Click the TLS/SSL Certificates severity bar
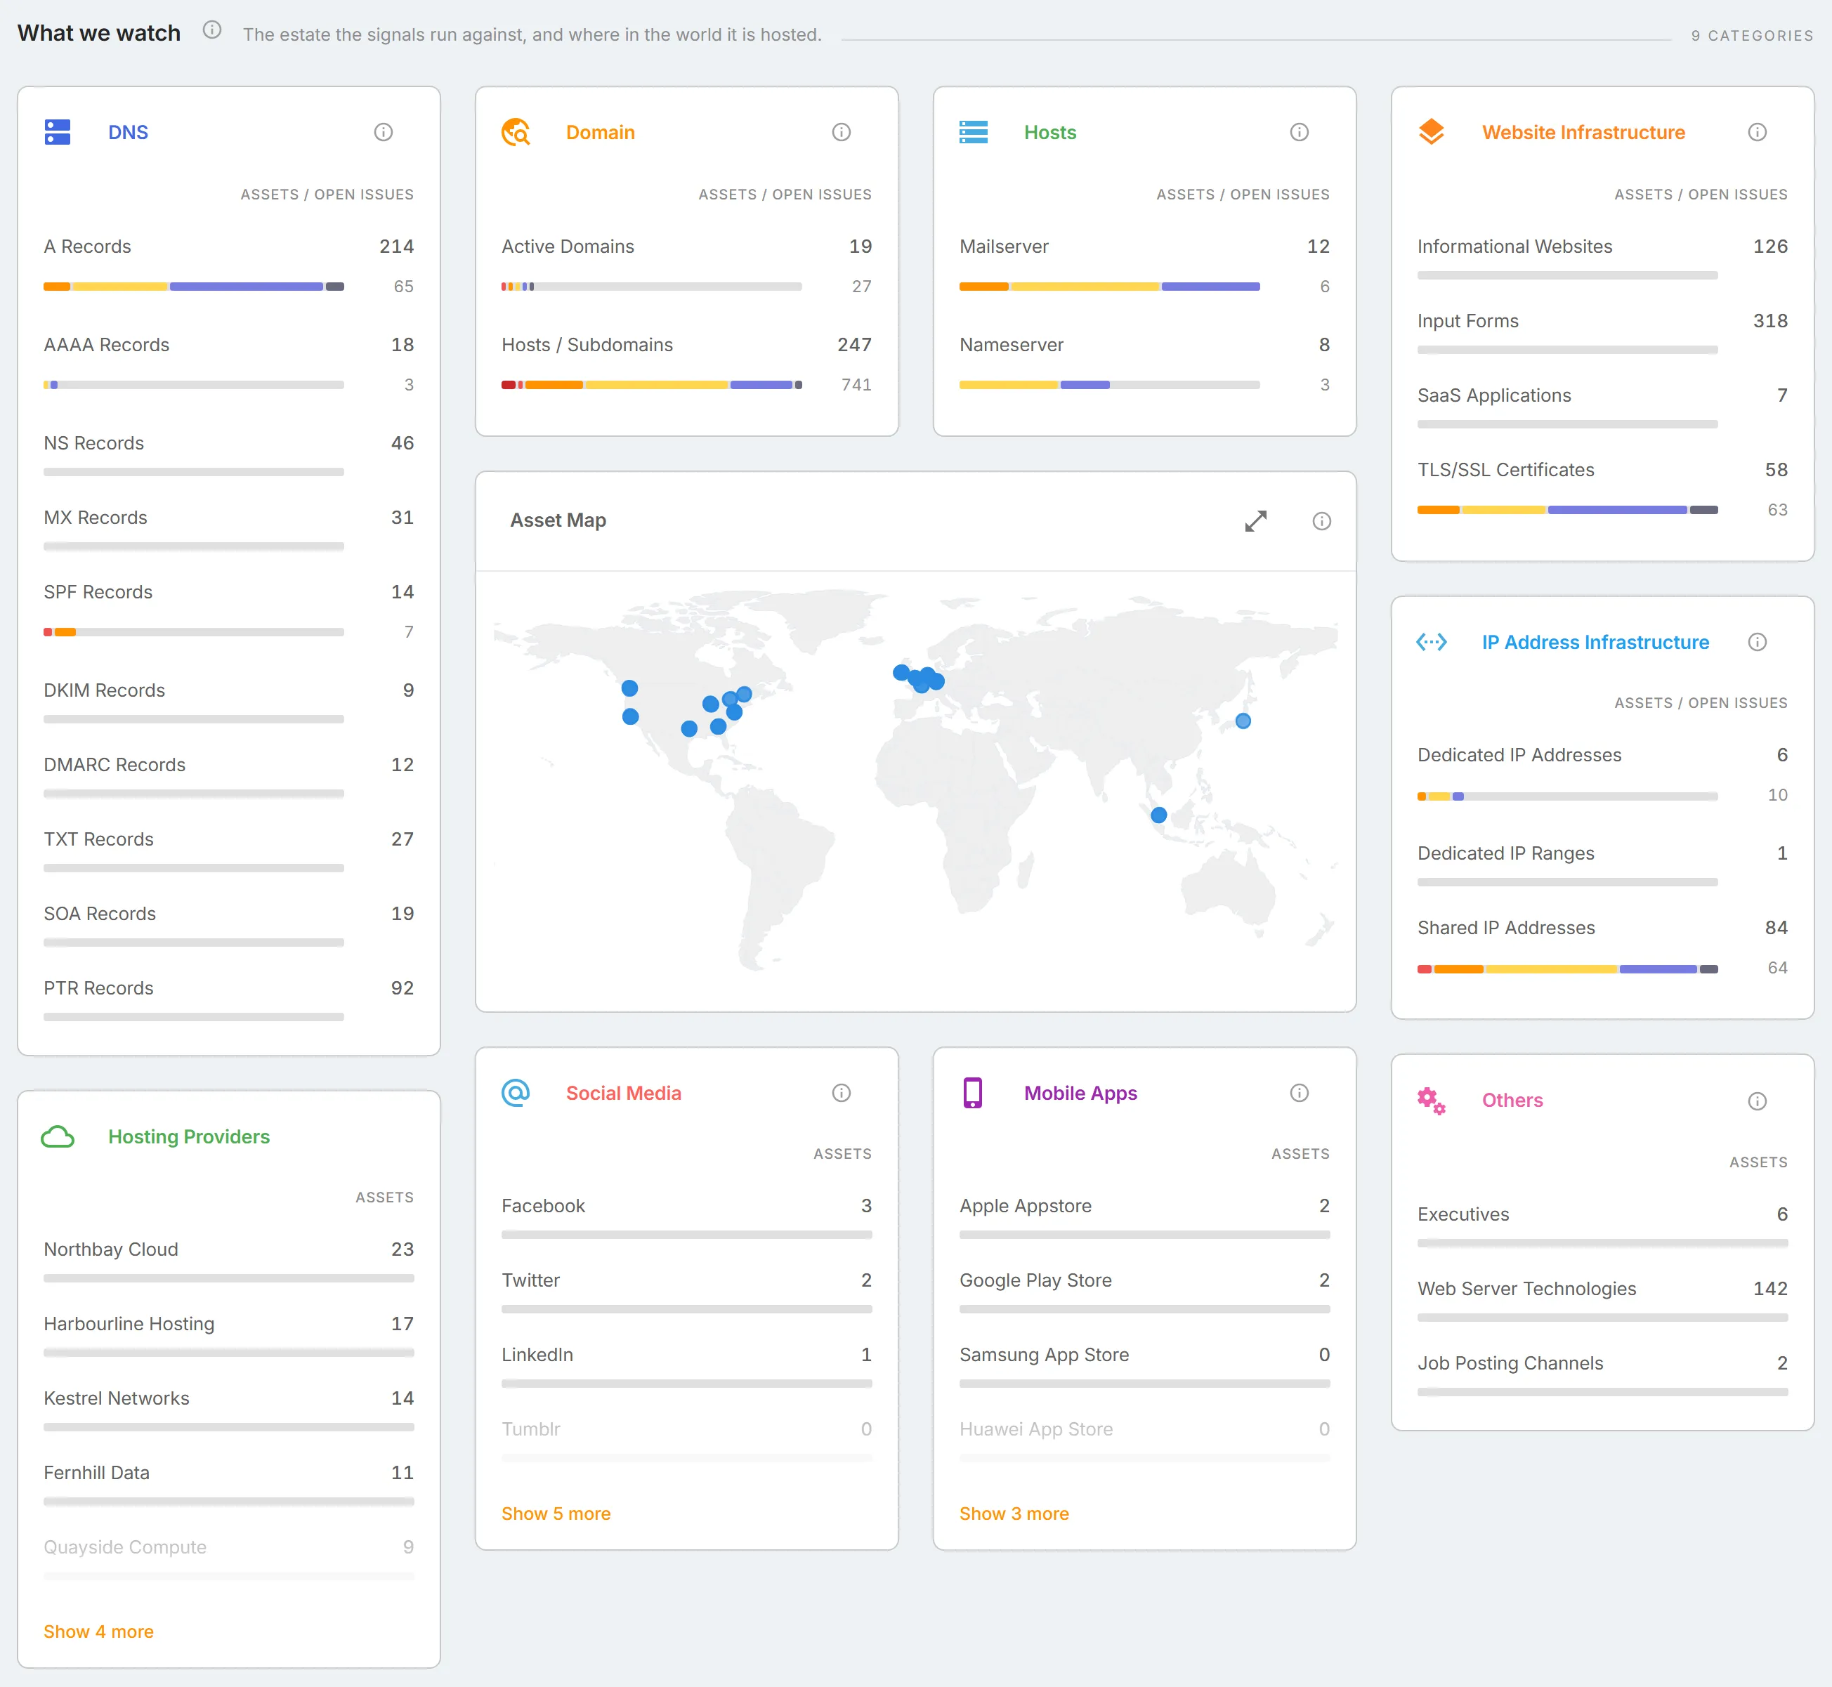This screenshot has width=1832, height=1687. 1567,511
